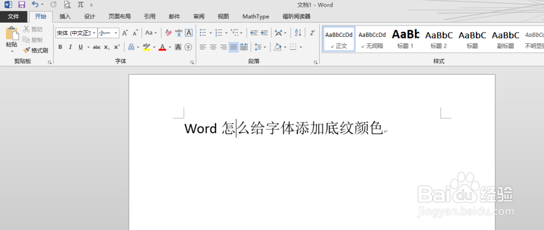The image size is (544, 230).
Task: Switch to the 引用 (References) tab
Action: click(150, 16)
